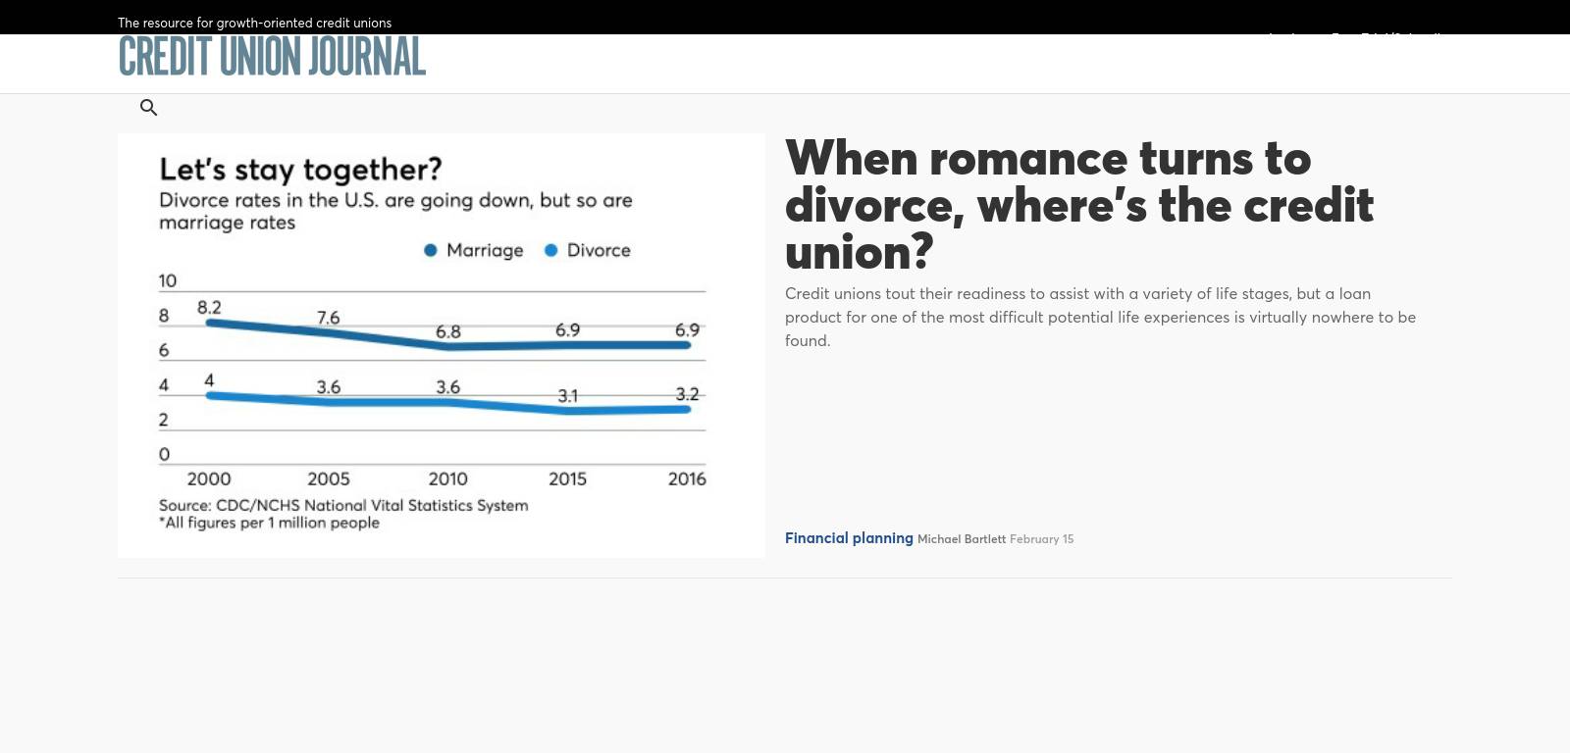Click the February 15 publish date
The height and width of the screenshot is (753, 1570).
pos(1041,539)
